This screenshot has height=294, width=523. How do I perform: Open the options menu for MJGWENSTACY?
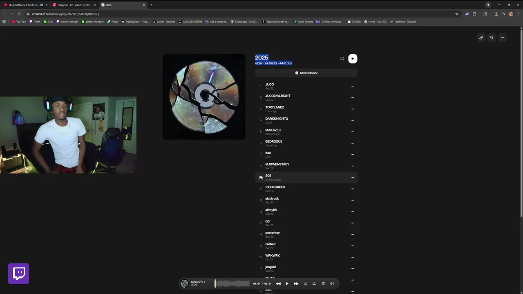(352, 166)
